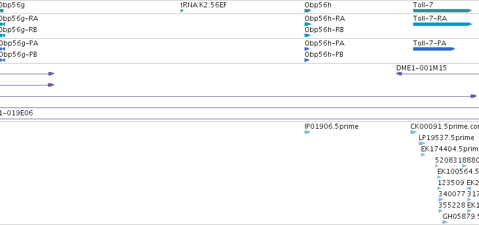Click the Toll-7 gene bar
The width and height of the screenshot is (479, 225).
(442, 11)
